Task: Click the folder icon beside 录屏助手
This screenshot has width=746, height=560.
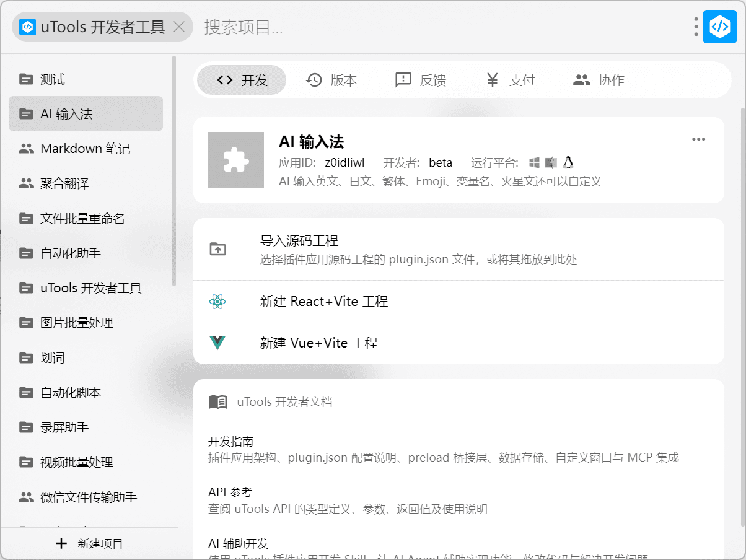Action: 26,427
